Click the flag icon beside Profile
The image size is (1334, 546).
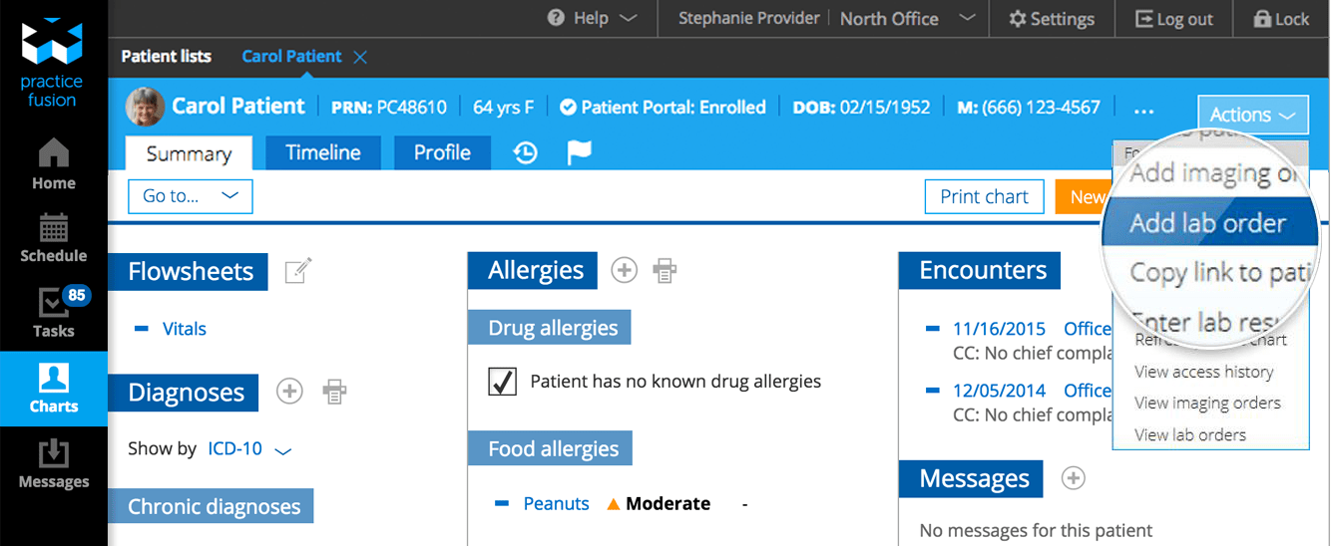pyautogui.click(x=580, y=152)
